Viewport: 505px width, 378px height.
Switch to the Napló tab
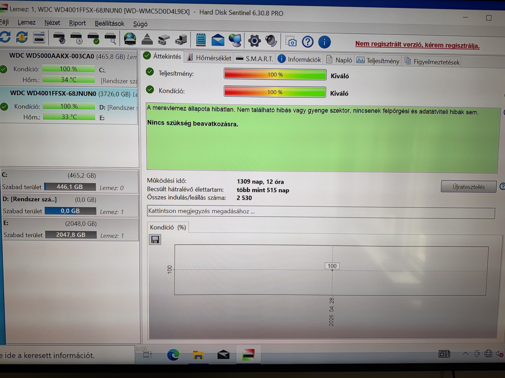click(x=339, y=60)
